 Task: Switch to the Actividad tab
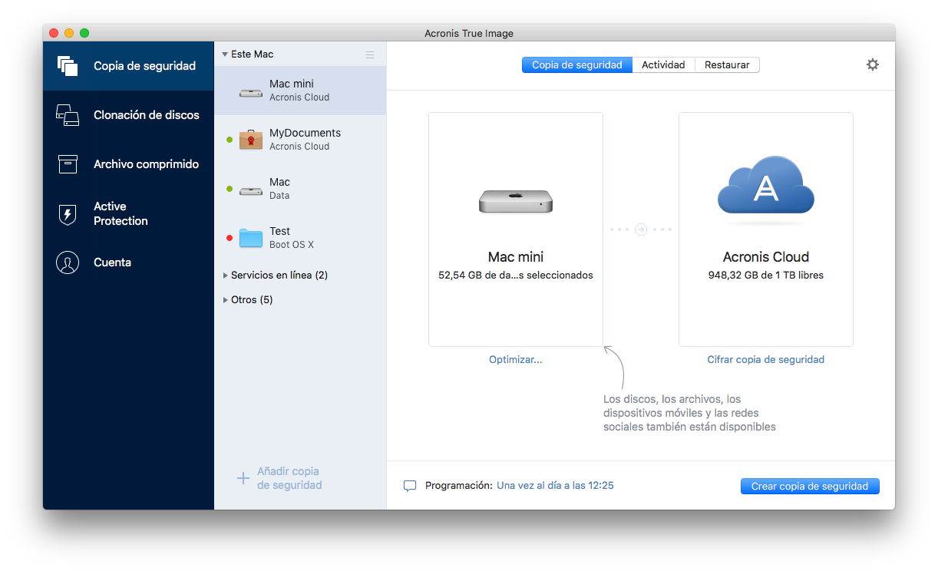pyautogui.click(x=663, y=64)
